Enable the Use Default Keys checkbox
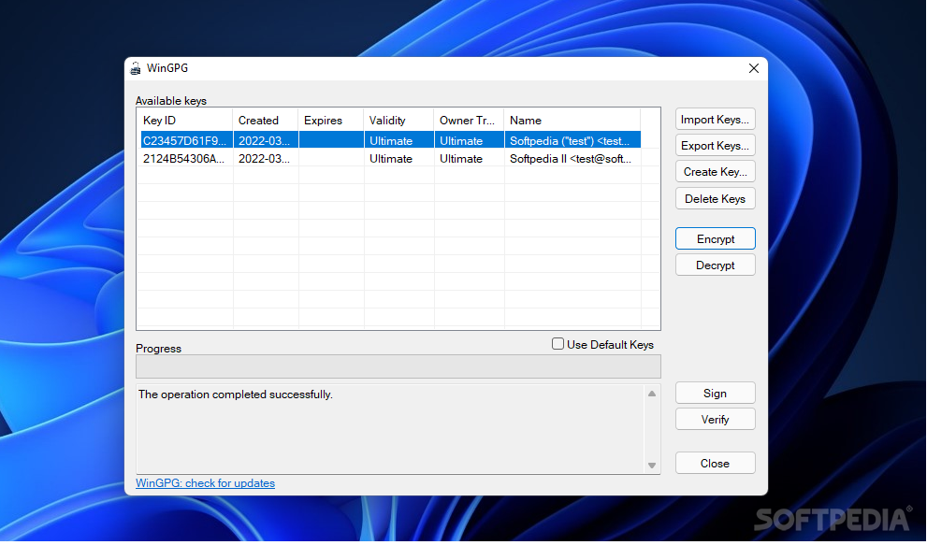The image size is (927, 545). [x=558, y=344]
